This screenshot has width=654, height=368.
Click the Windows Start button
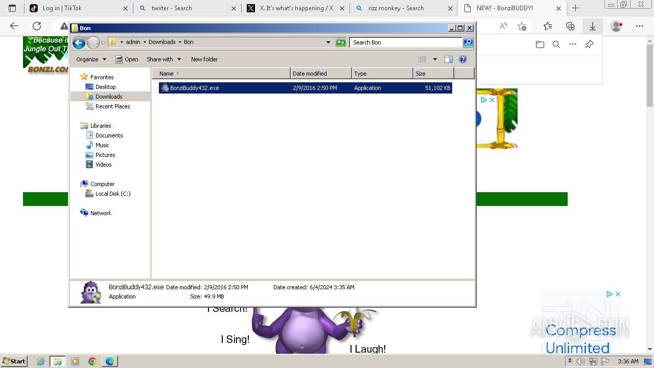[x=14, y=361]
